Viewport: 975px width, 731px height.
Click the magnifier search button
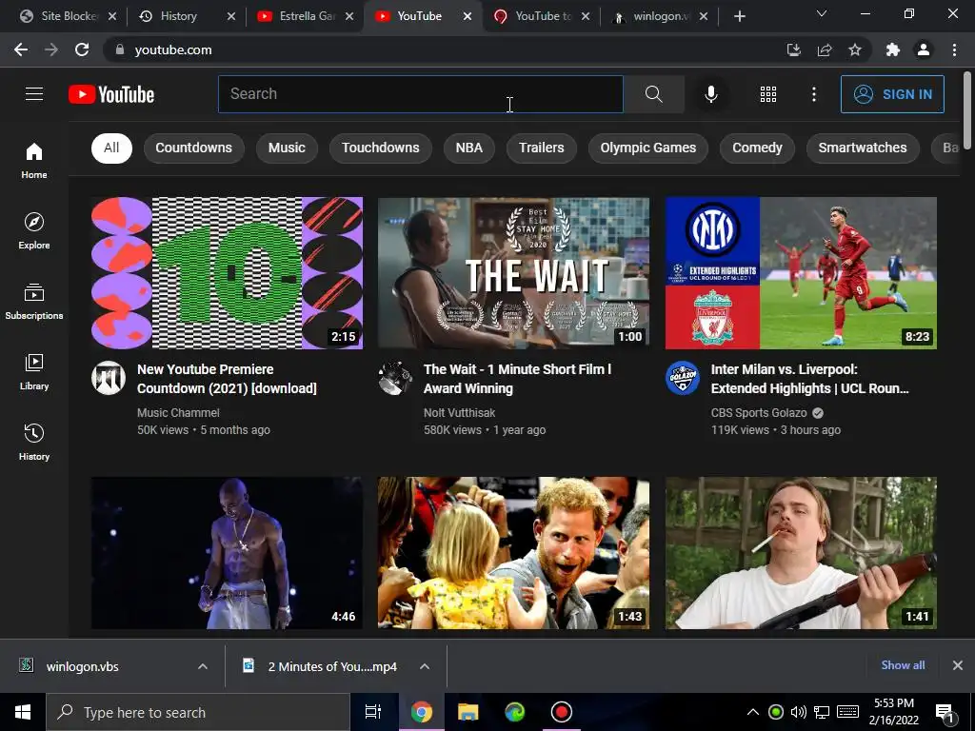(x=653, y=94)
